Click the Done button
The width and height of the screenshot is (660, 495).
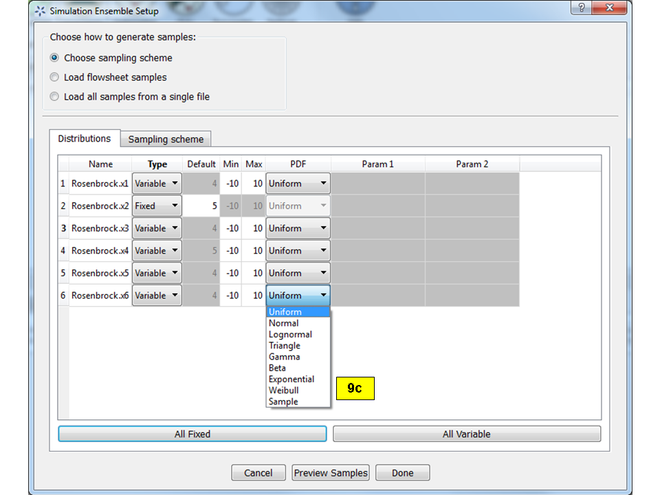402,473
